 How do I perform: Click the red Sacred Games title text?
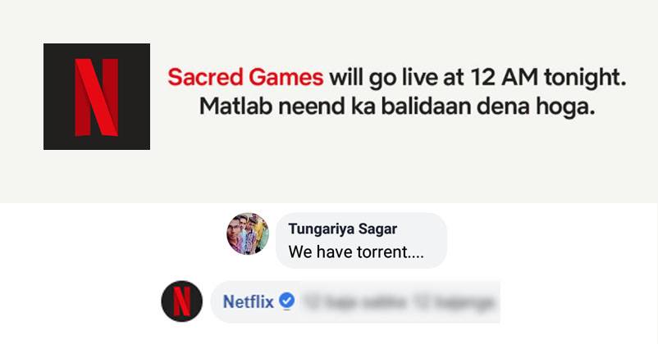(x=245, y=78)
